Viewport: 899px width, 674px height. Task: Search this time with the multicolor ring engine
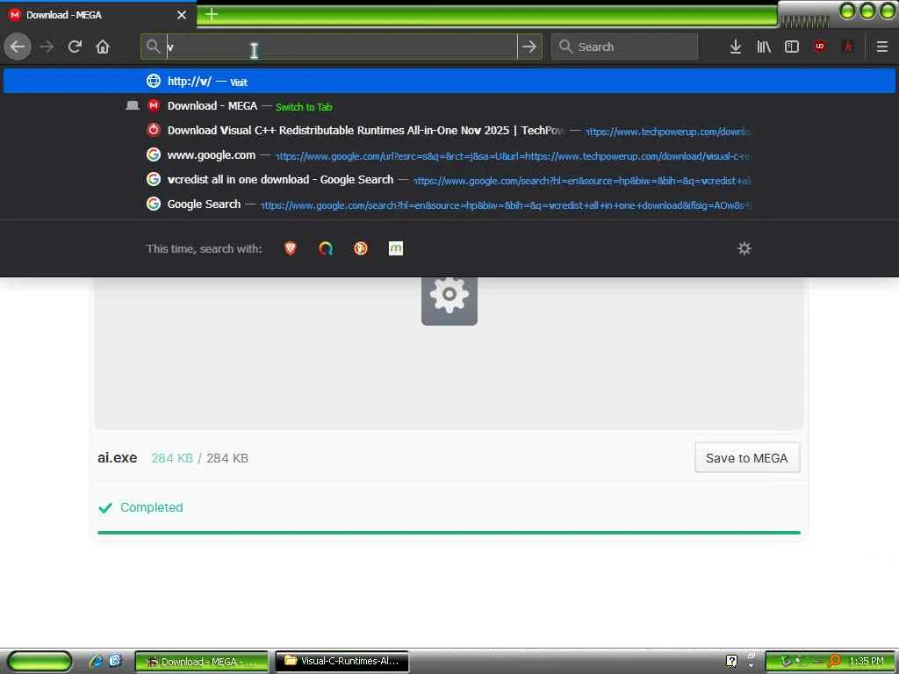tap(326, 248)
